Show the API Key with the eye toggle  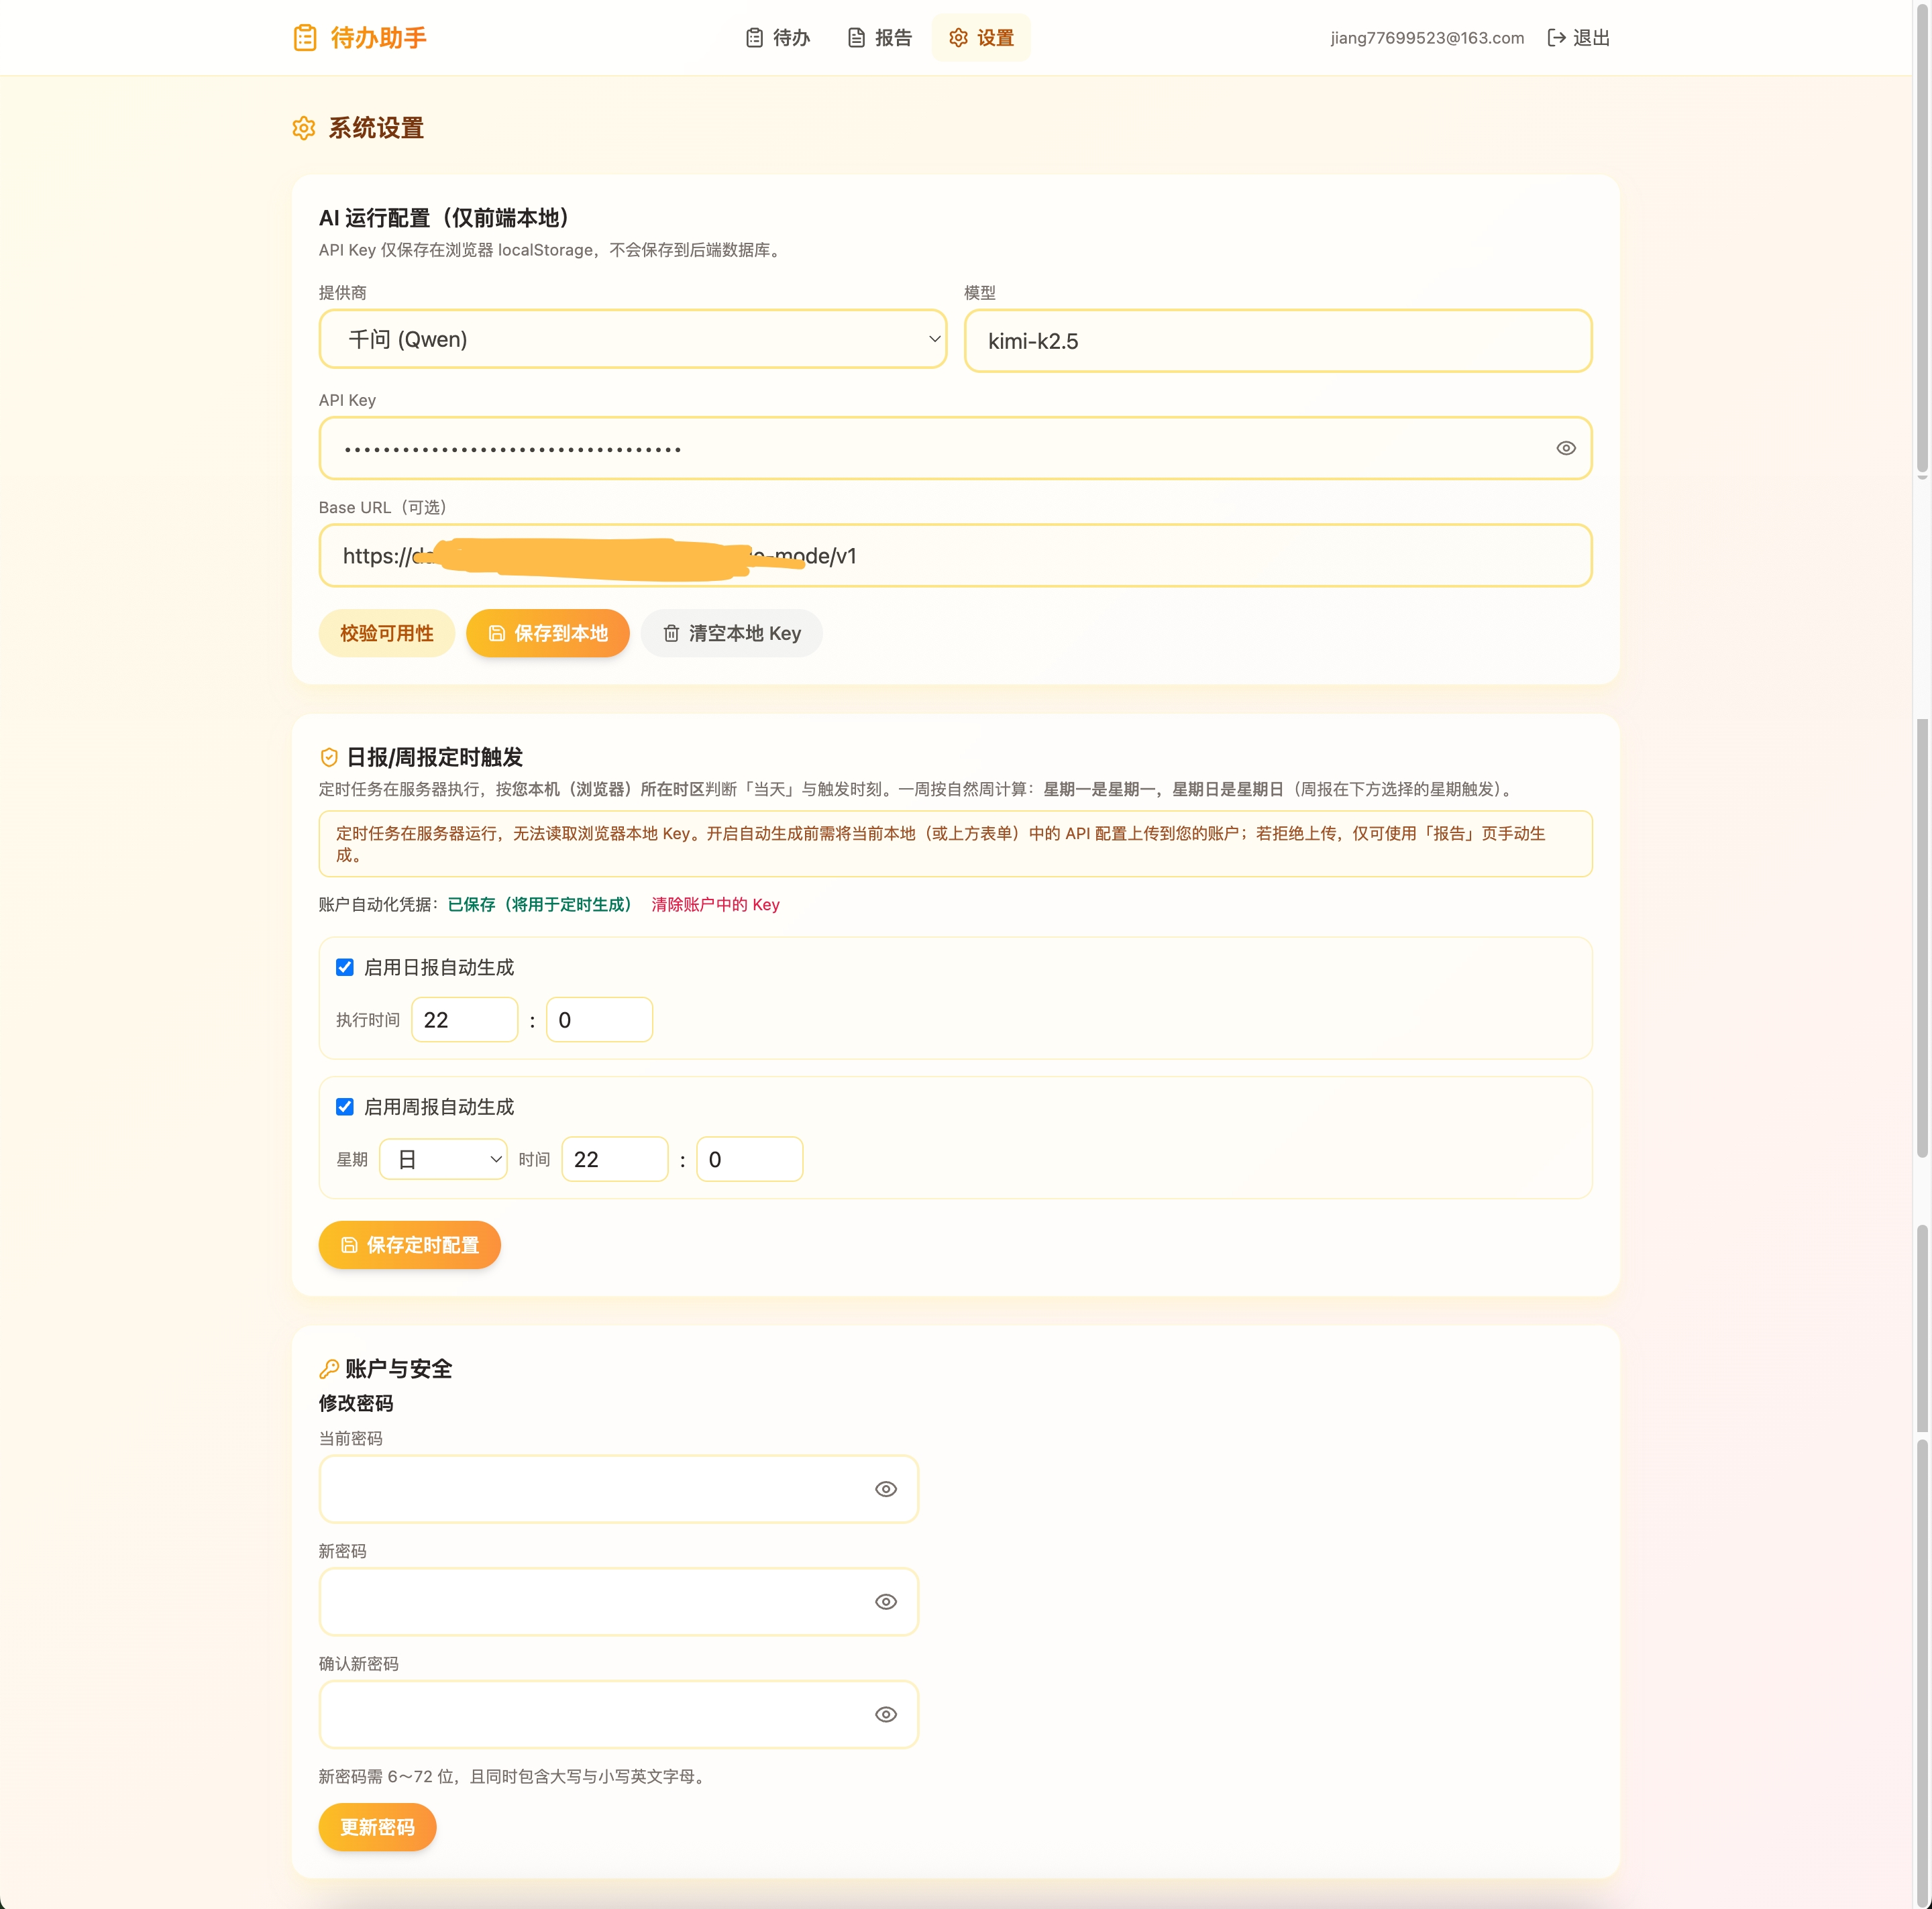tap(1565, 448)
